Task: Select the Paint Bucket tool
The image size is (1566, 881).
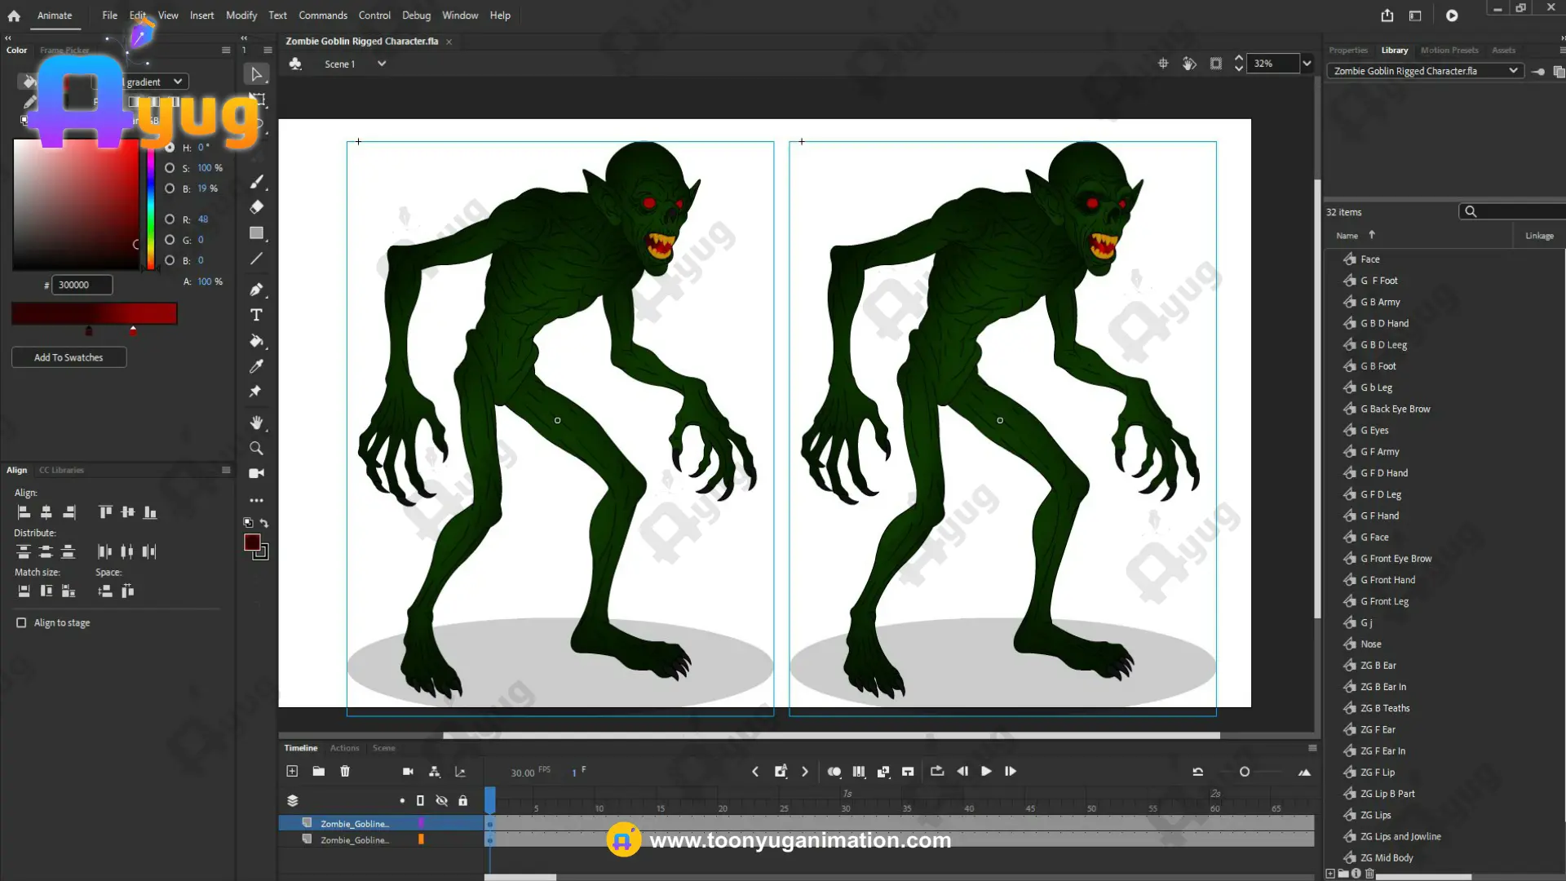Action: pos(256,341)
